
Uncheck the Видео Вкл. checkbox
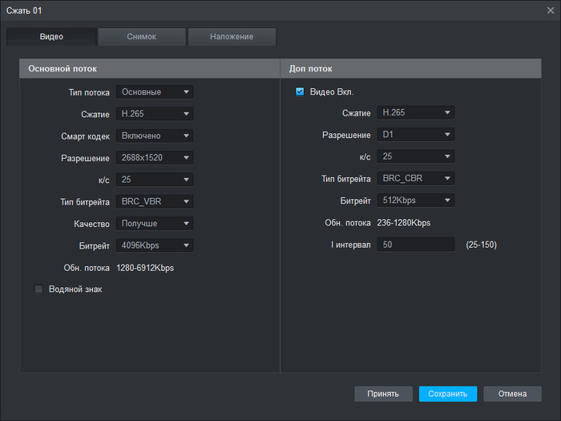(x=300, y=91)
